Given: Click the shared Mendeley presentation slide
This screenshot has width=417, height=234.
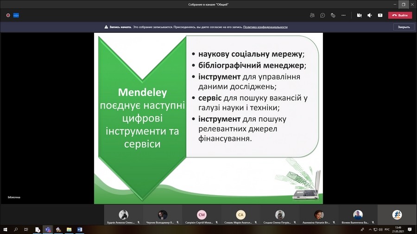Looking at the screenshot, I should coord(208,118).
